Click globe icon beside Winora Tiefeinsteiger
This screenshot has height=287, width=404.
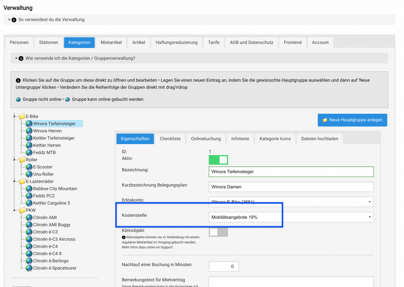[29, 124]
